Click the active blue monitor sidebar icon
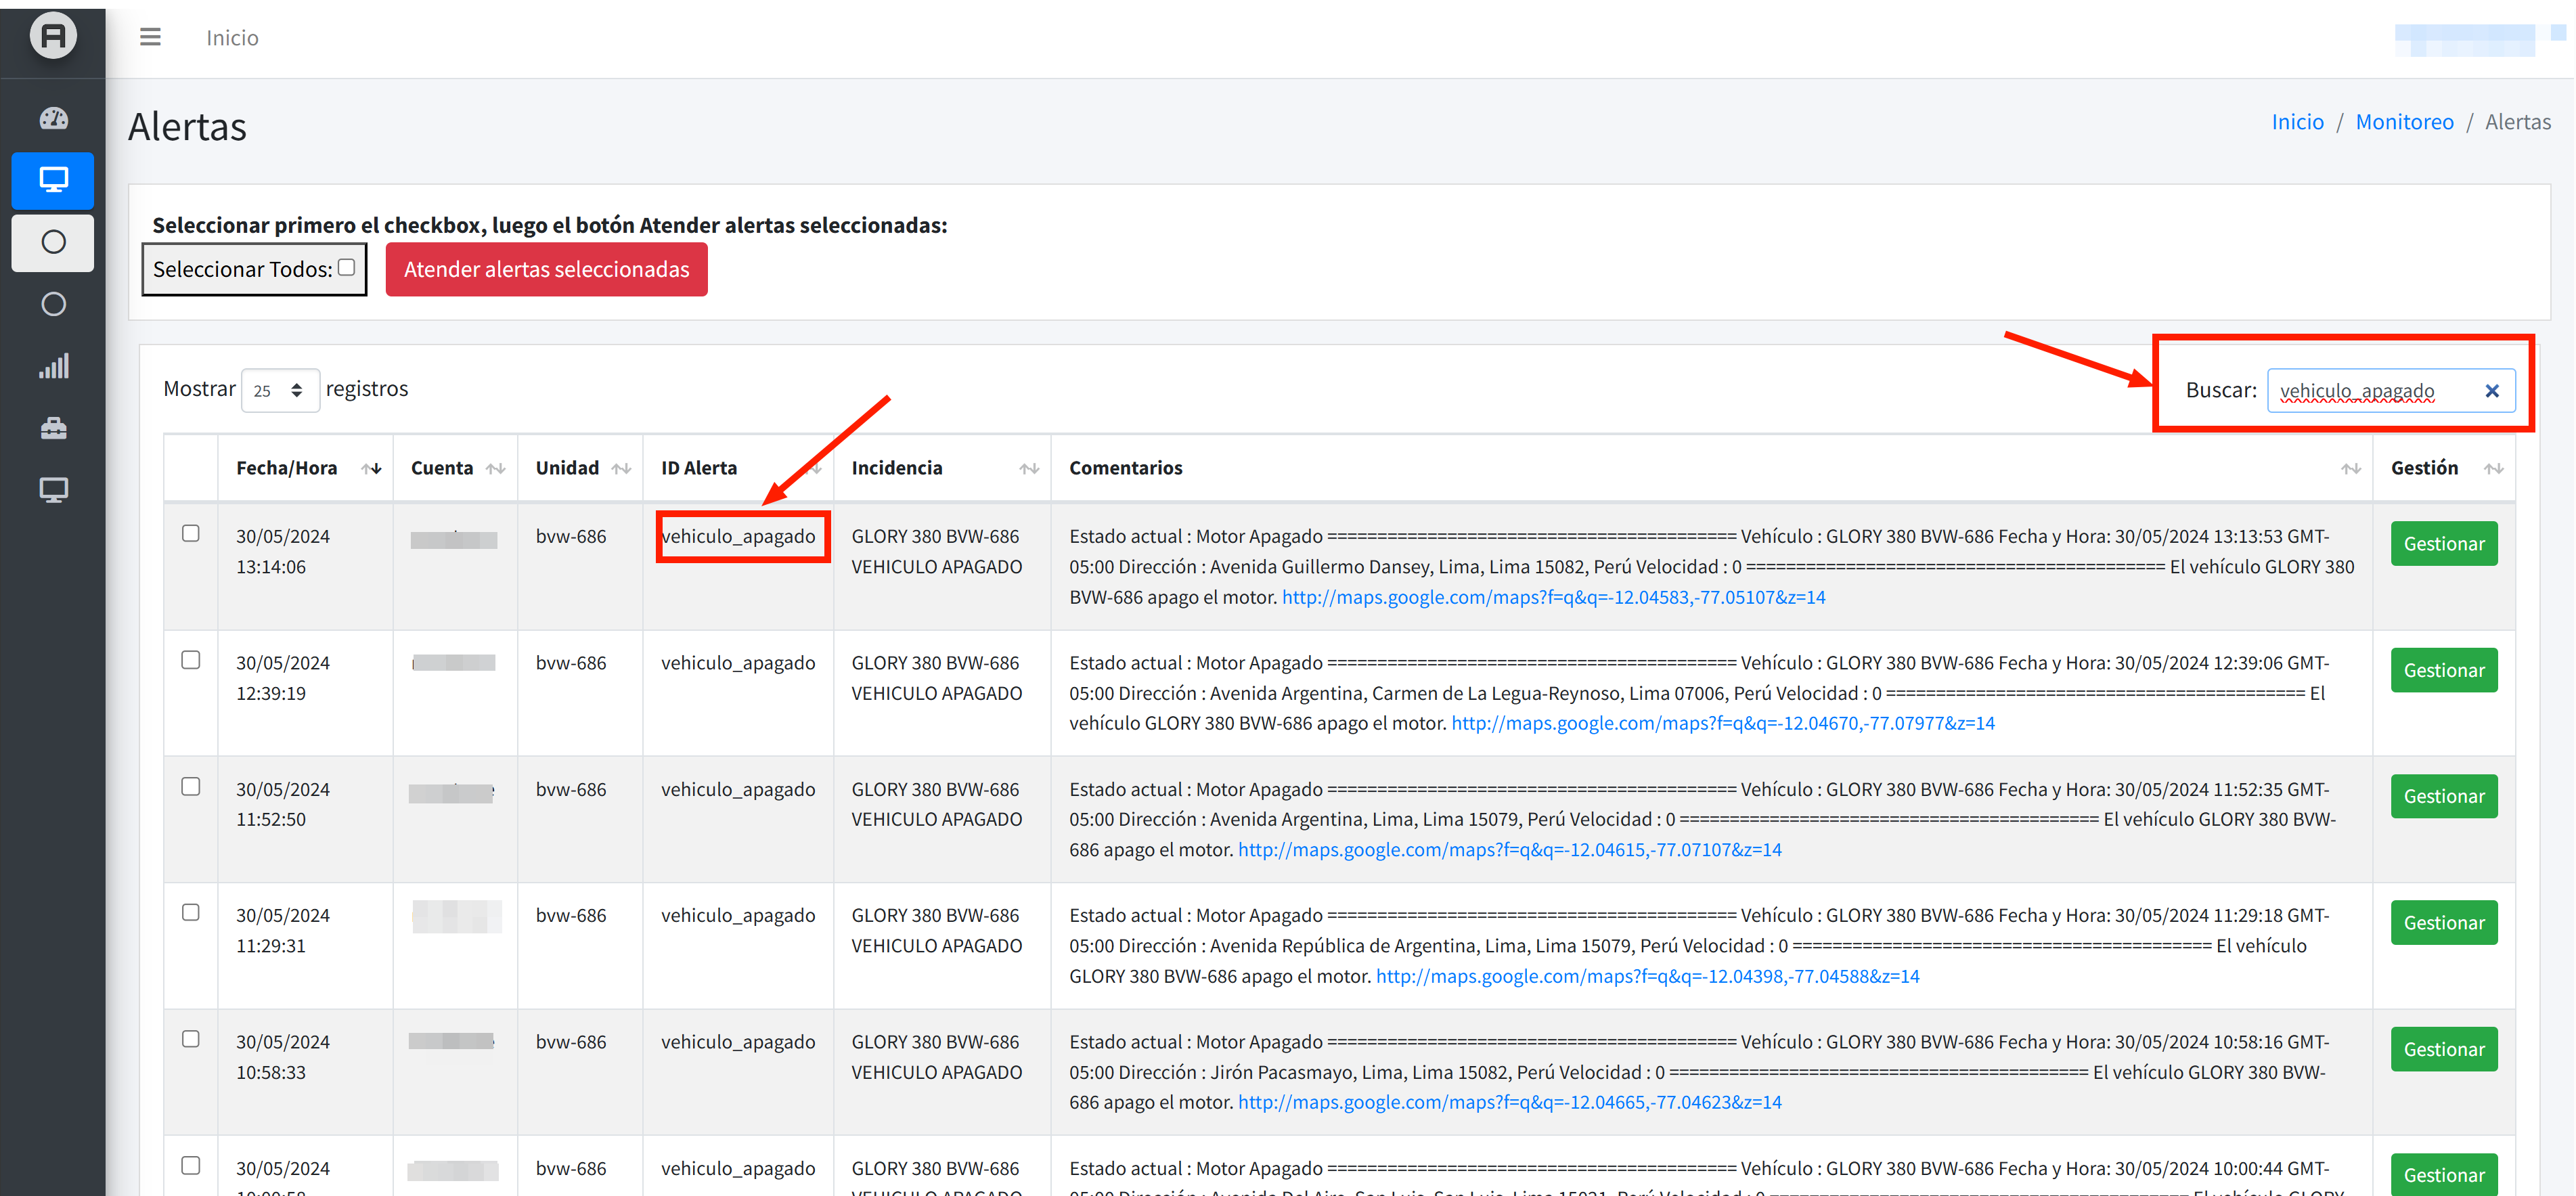The image size is (2576, 1196). pos(53,180)
